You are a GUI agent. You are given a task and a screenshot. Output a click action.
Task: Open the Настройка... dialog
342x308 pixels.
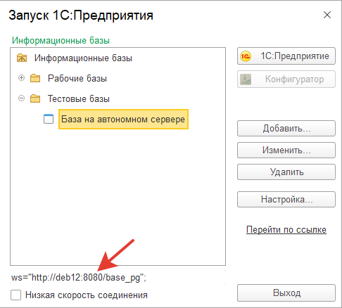tap(286, 199)
